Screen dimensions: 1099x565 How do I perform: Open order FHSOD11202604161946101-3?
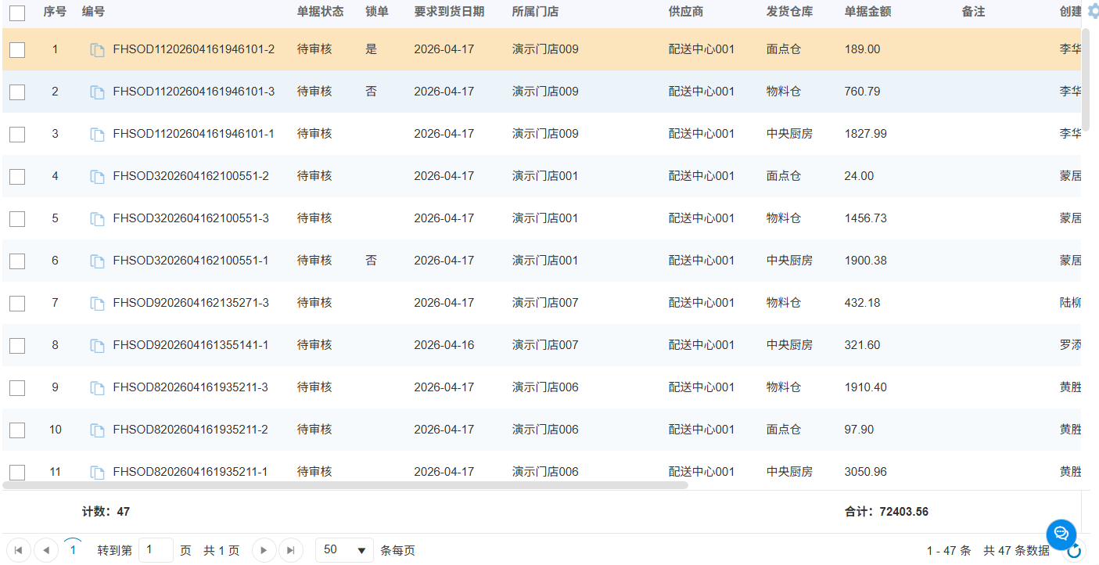point(194,92)
